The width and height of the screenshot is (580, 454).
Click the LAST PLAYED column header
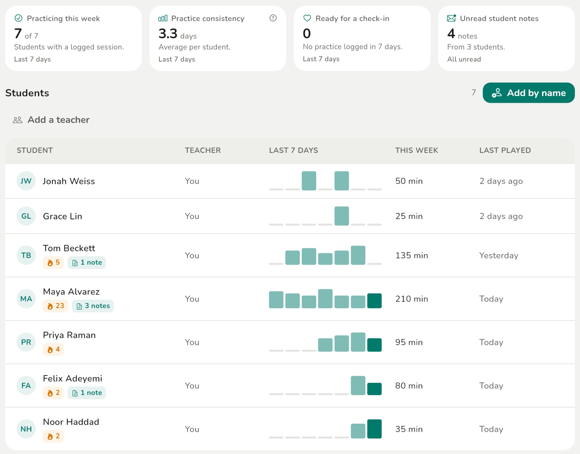[505, 150]
